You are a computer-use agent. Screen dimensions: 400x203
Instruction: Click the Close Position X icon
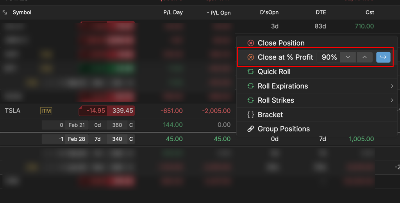click(x=251, y=43)
